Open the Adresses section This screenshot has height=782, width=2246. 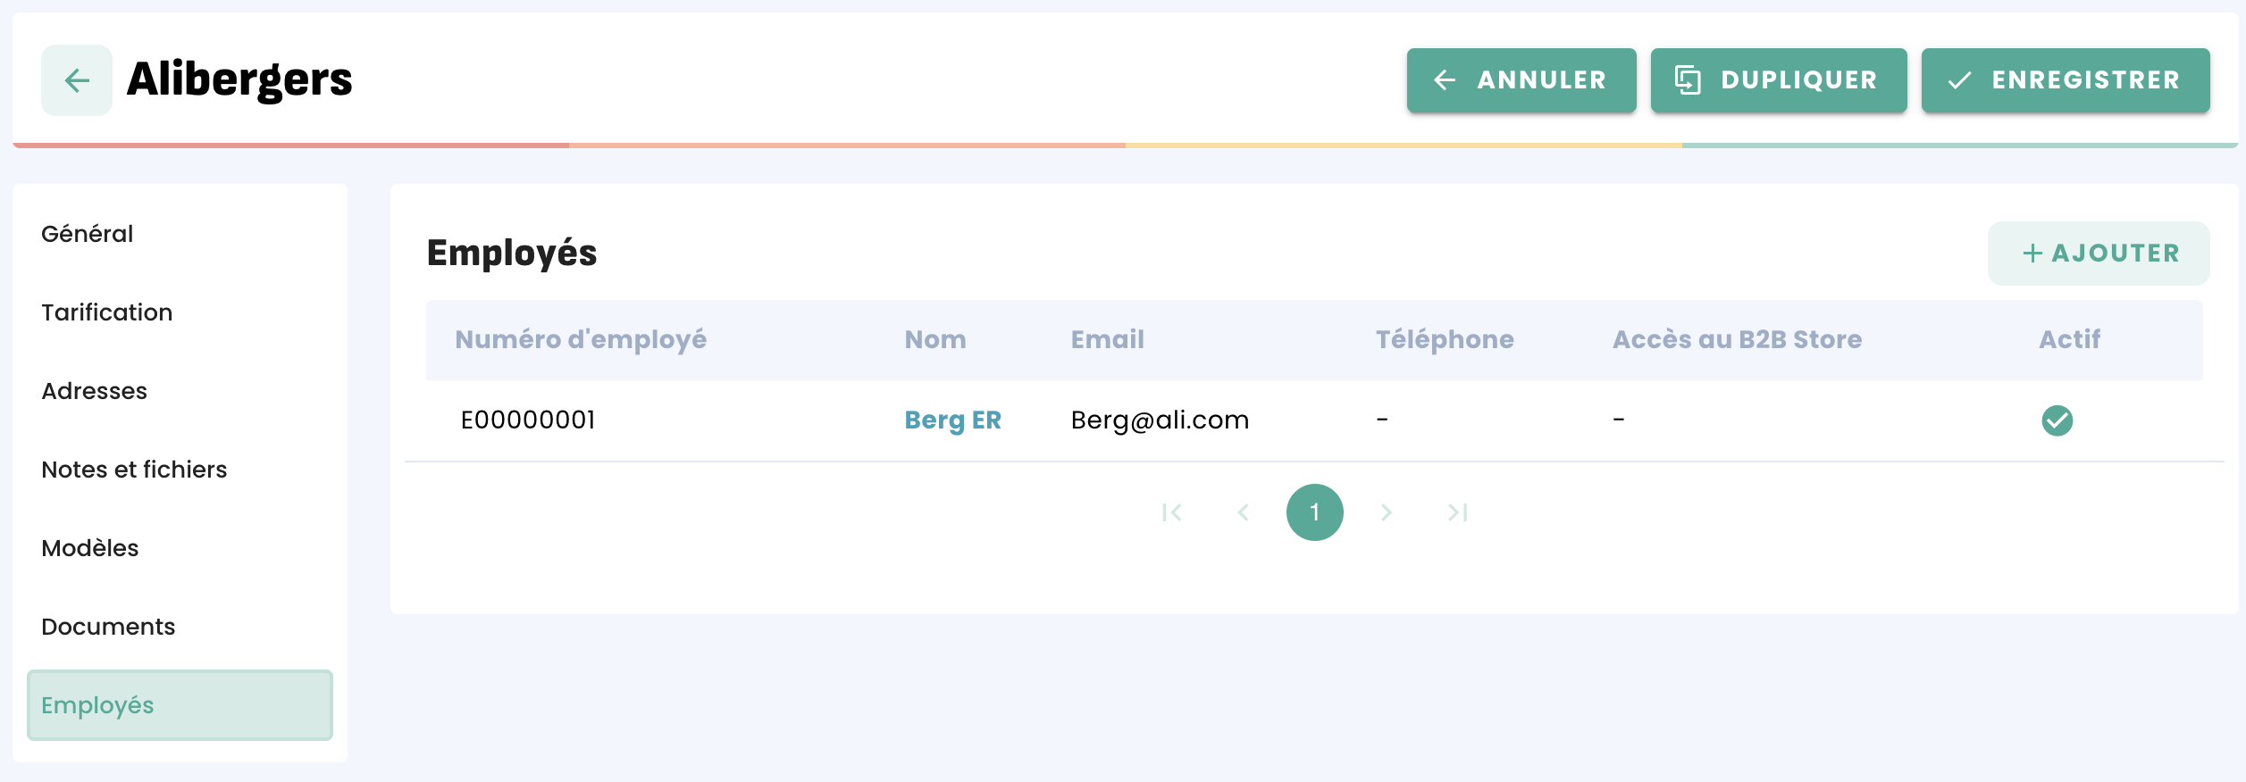pos(95,391)
